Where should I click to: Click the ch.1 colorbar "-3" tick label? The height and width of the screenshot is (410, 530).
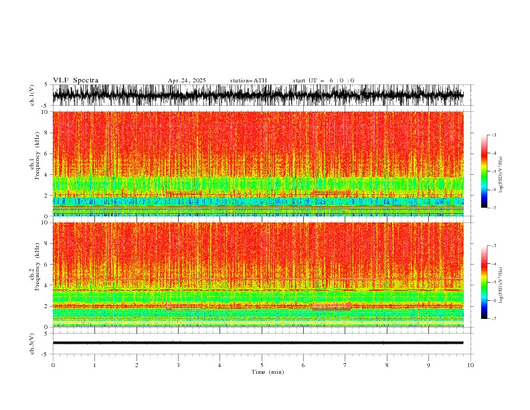click(494, 135)
